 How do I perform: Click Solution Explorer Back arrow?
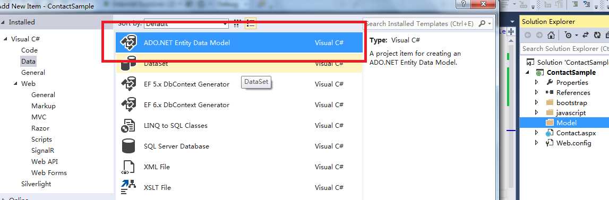528,35
